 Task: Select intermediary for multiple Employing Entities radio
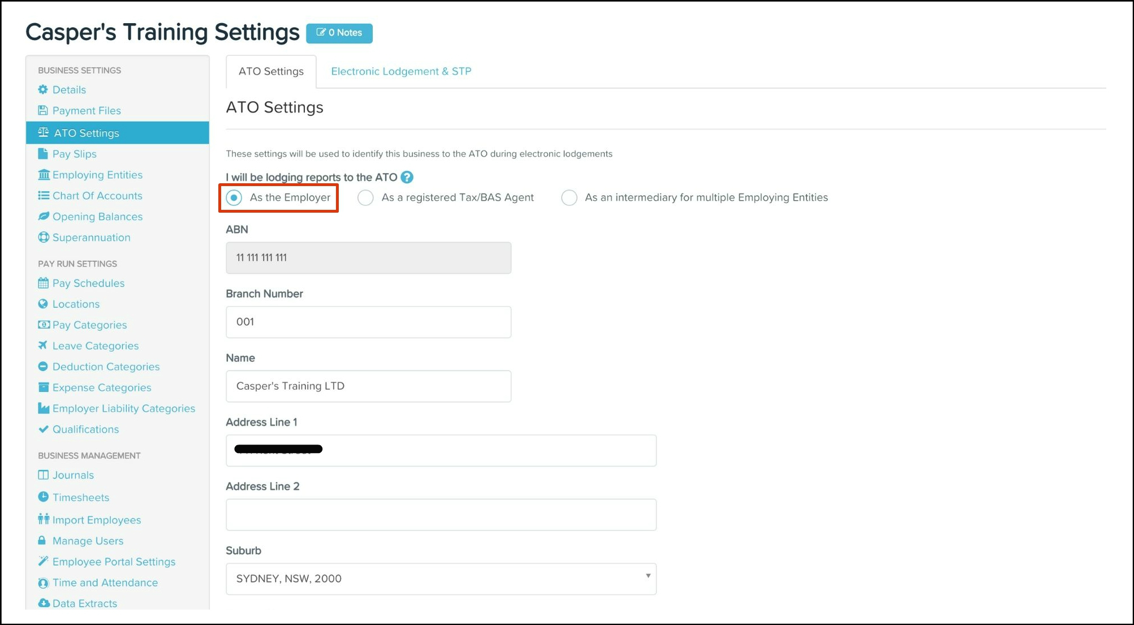click(x=569, y=198)
